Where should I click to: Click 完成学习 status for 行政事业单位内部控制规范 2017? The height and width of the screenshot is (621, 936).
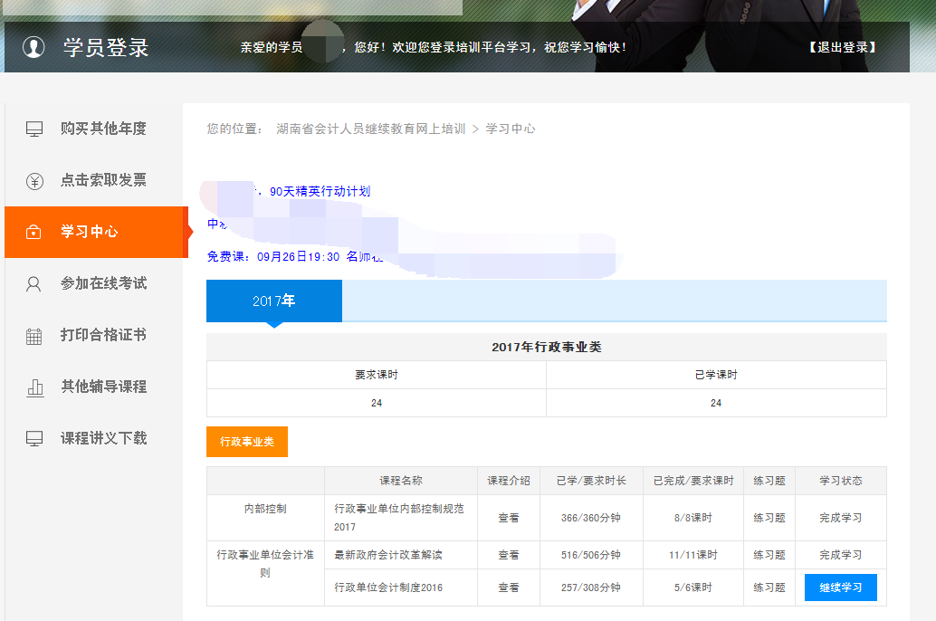pos(840,518)
